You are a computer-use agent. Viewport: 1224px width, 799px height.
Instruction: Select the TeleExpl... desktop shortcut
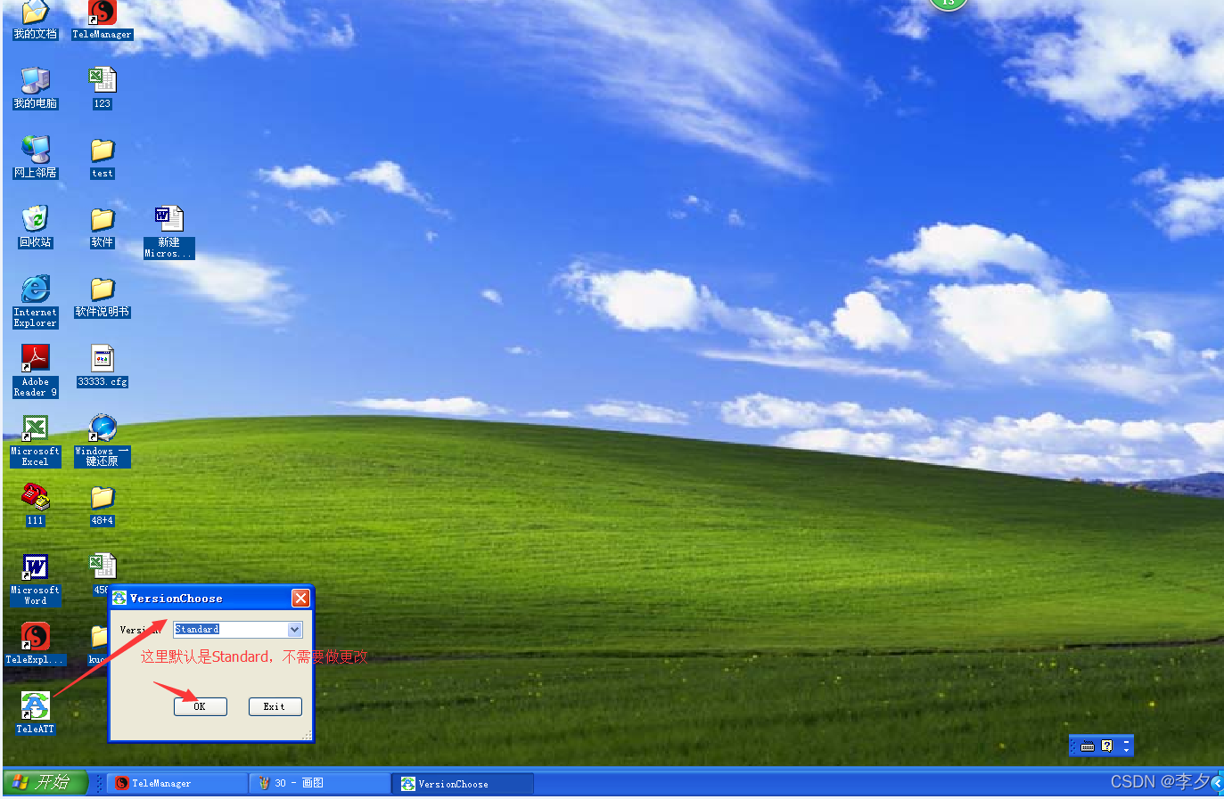click(x=35, y=644)
